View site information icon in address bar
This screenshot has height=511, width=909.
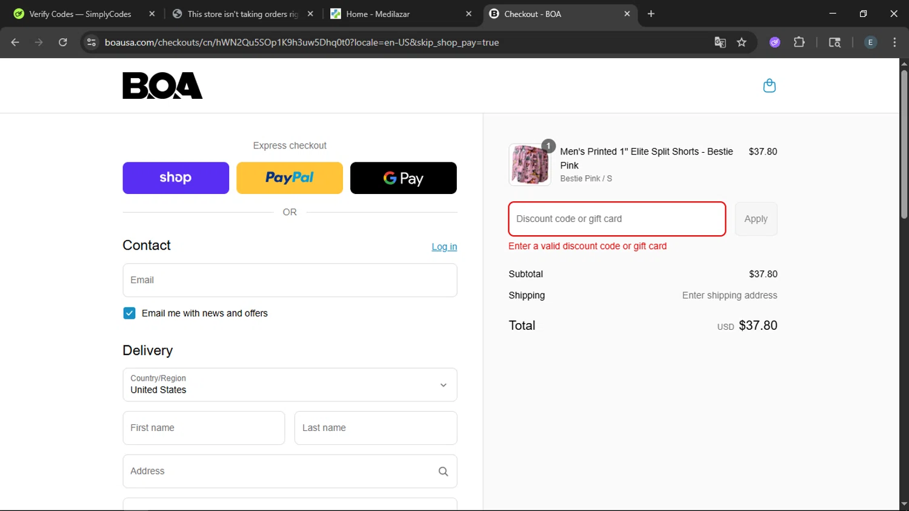click(x=92, y=42)
